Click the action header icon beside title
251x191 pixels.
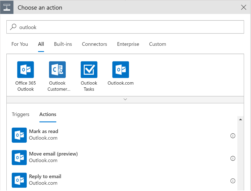pyautogui.click(x=7, y=8)
